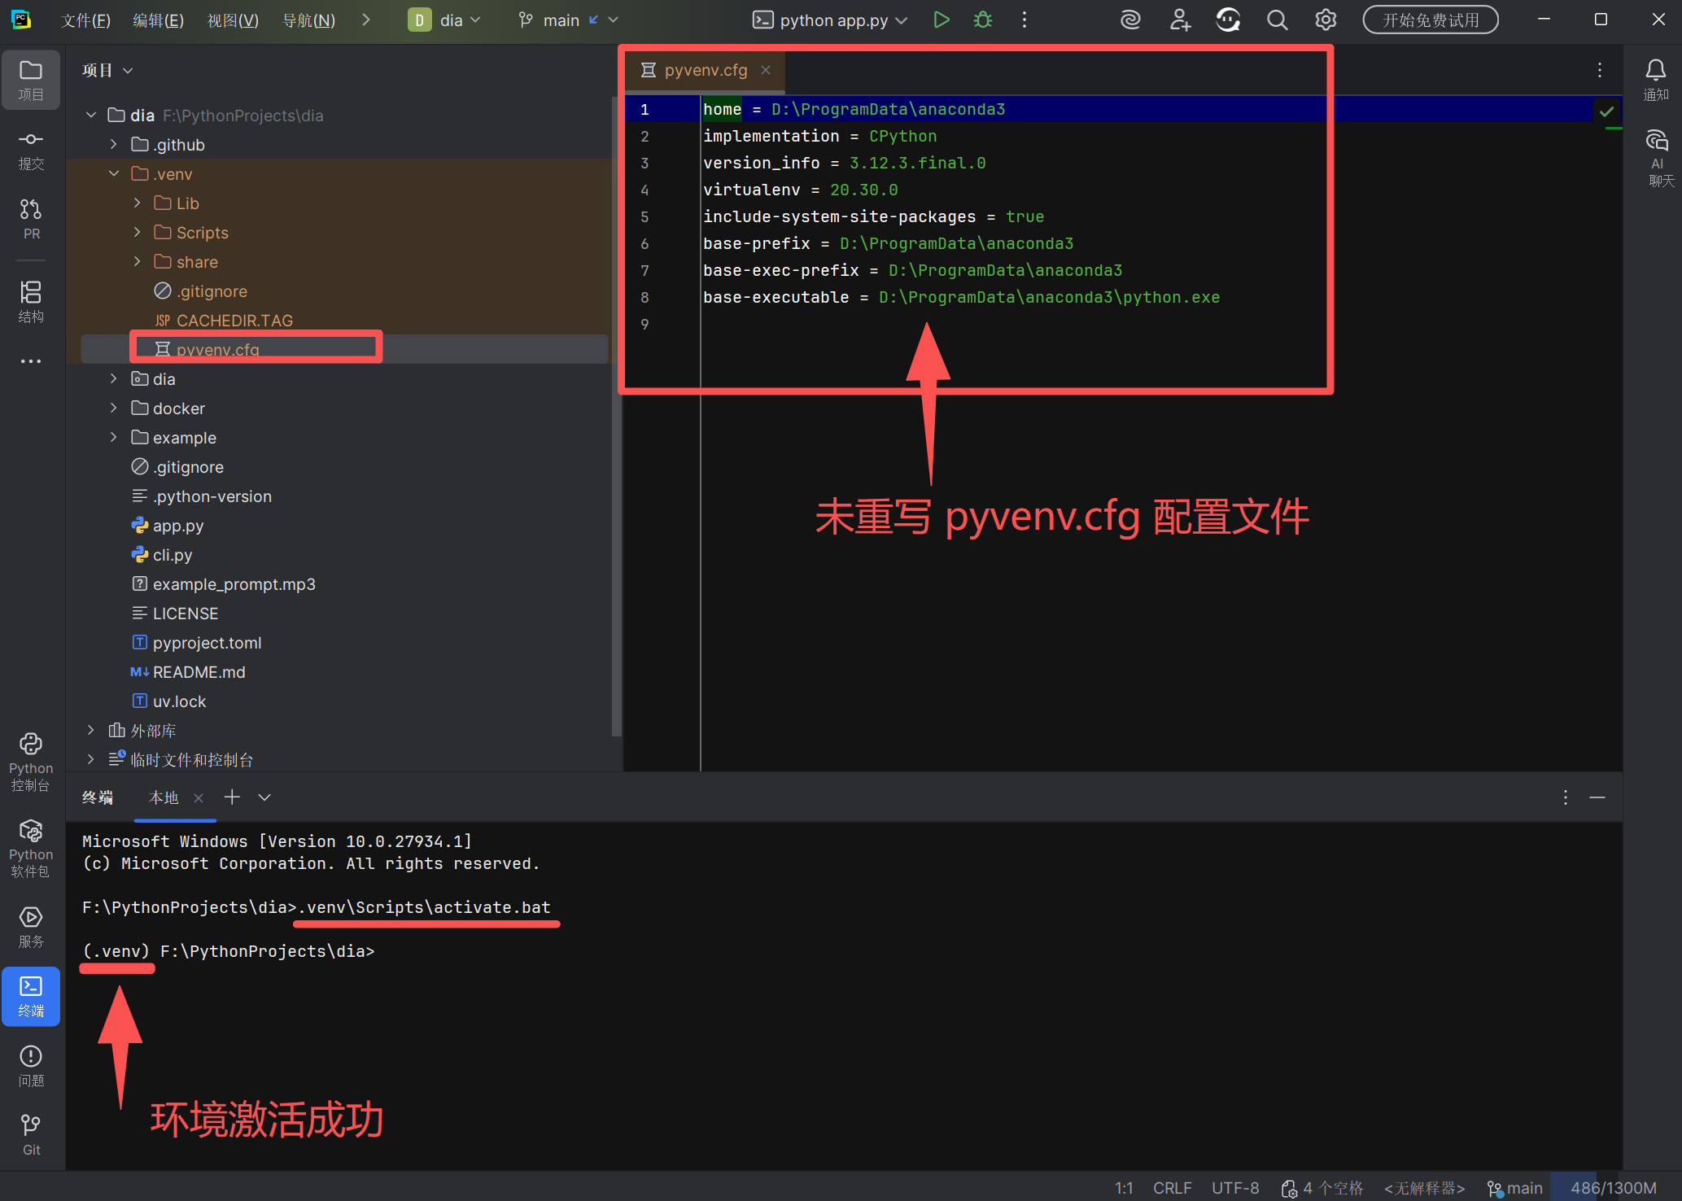Expand the Scripts folder

click(x=137, y=233)
